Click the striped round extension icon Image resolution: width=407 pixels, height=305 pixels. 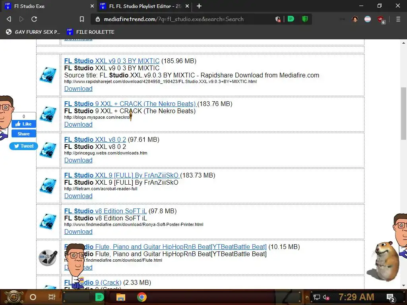[368, 19]
